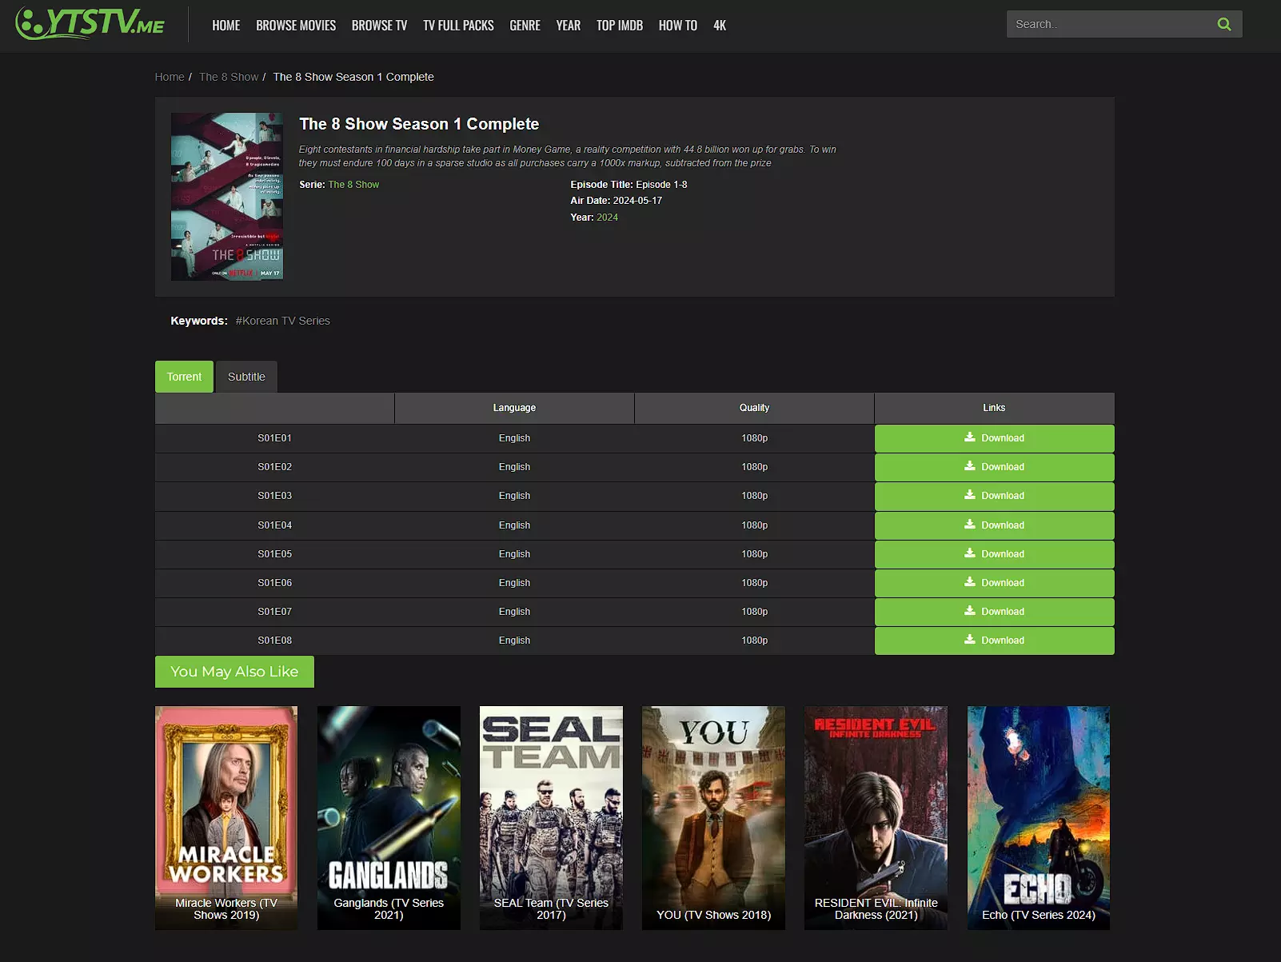
Task: Open the 4K section in navigation
Action: click(x=720, y=26)
